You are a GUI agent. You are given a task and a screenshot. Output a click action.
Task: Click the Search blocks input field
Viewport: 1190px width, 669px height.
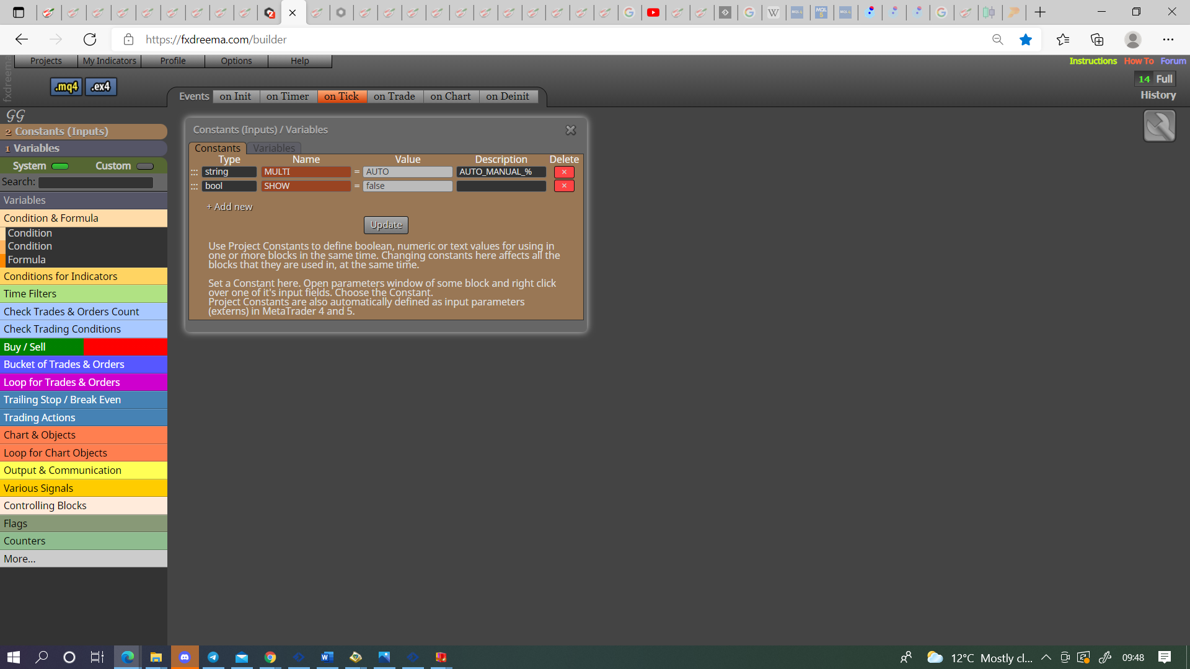(95, 182)
